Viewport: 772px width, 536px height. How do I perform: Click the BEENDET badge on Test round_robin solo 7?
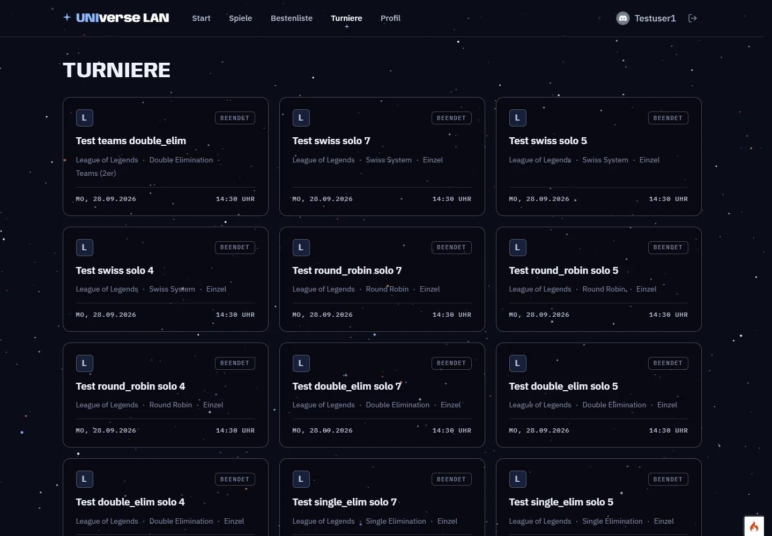point(451,248)
